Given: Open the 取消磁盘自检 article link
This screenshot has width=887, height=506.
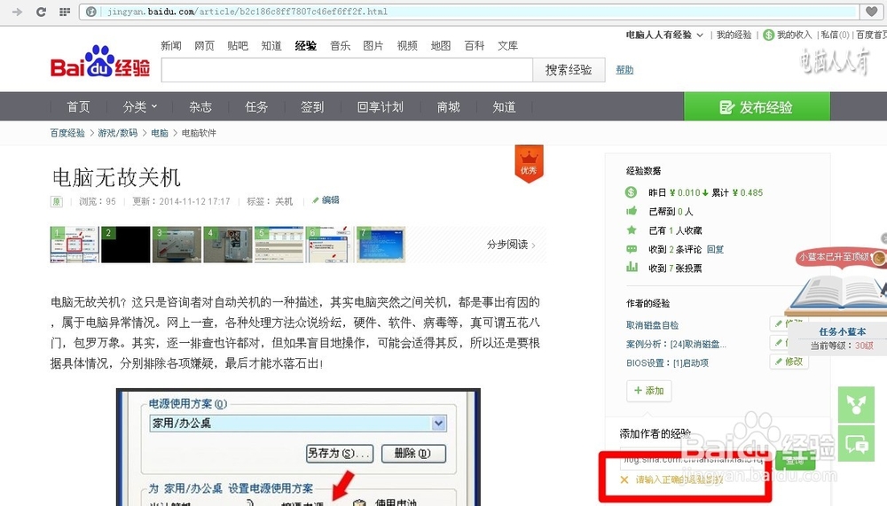Looking at the screenshot, I should point(652,325).
